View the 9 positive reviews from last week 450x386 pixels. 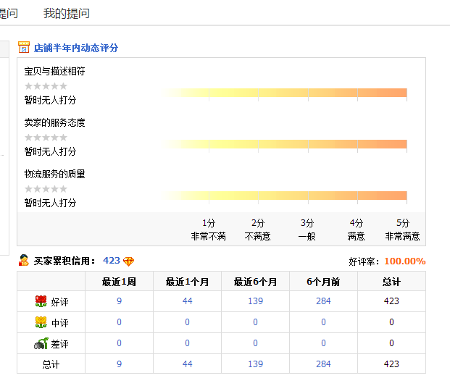coord(119,301)
